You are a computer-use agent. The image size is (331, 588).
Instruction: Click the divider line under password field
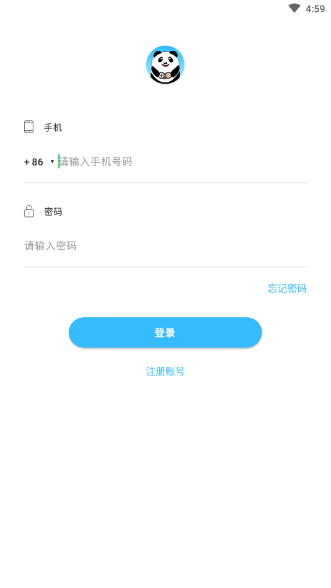tap(165, 266)
